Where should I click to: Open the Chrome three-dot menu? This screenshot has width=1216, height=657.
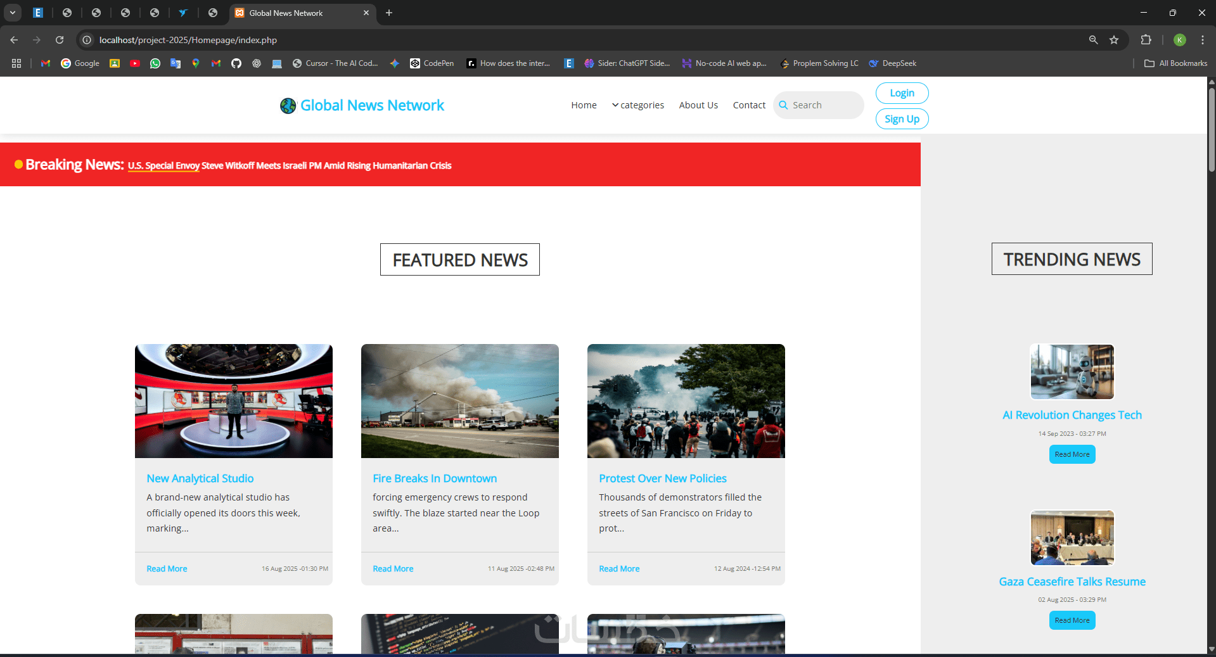1203,40
